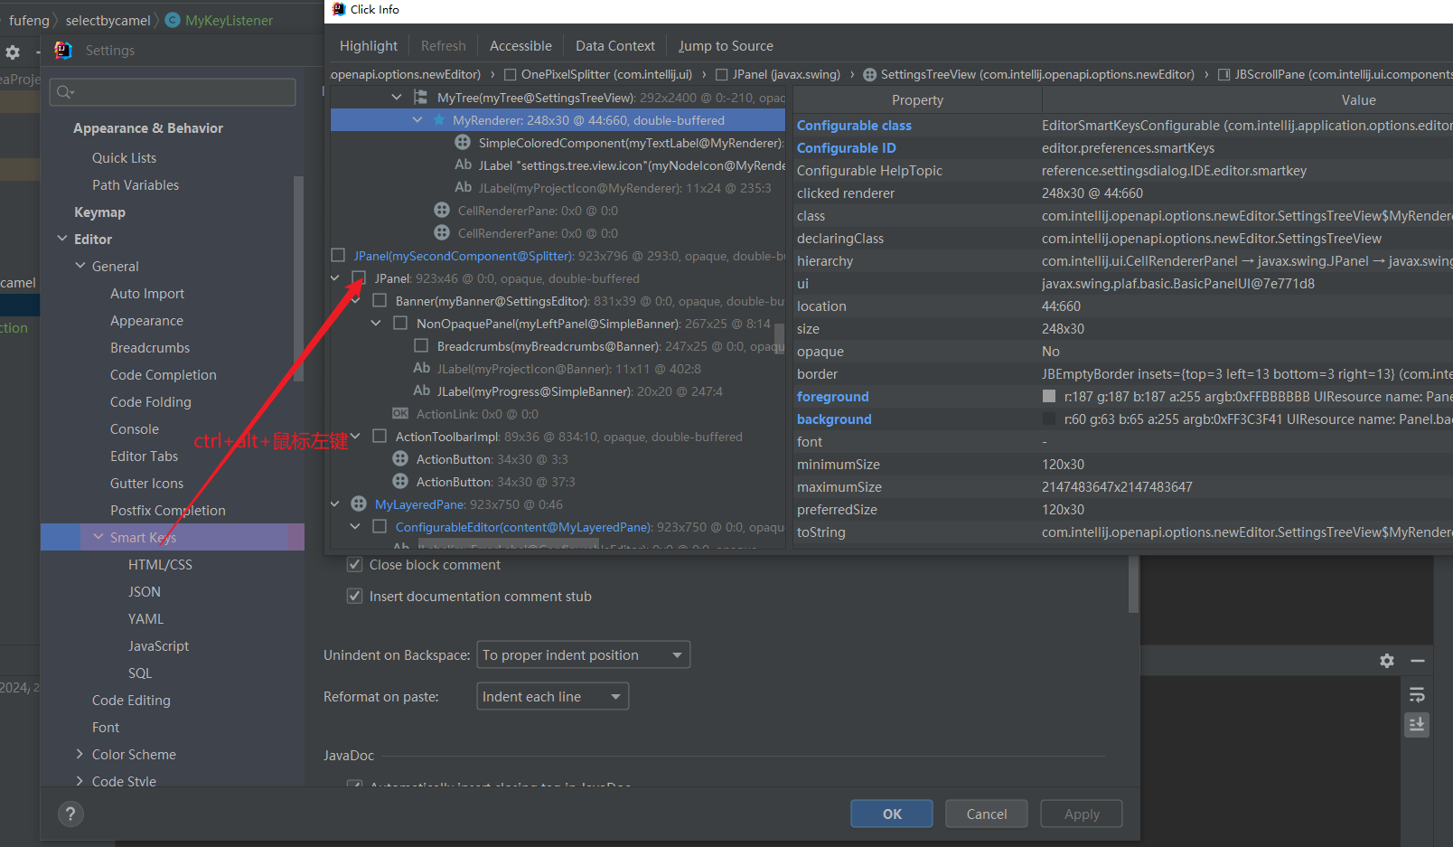1453x847 pixels.
Task: Click icon of ActionButton at 37:3
Action: coord(400,482)
